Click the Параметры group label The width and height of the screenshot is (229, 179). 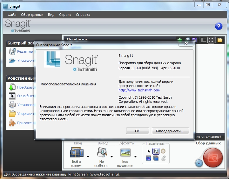[x=155, y=143]
